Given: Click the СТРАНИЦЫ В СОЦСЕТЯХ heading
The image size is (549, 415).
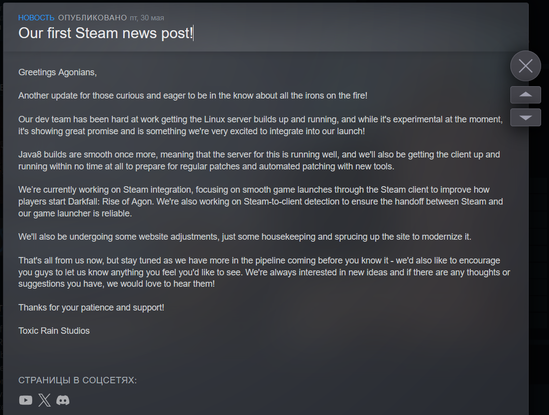Looking at the screenshot, I should pyautogui.click(x=77, y=380).
